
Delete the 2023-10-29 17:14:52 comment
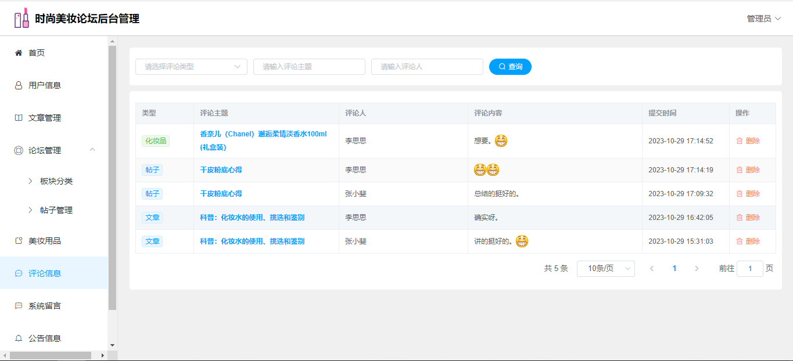point(748,141)
